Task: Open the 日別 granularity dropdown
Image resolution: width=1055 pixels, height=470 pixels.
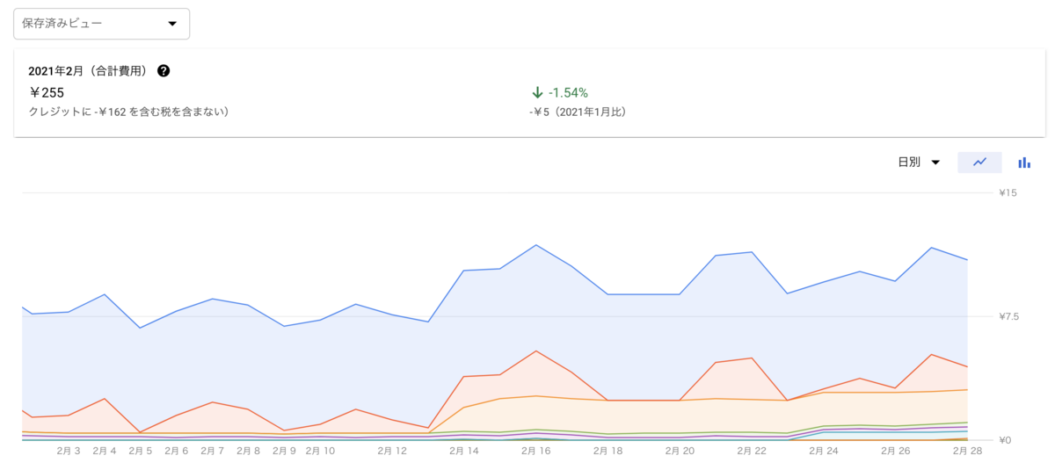Action: click(919, 162)
